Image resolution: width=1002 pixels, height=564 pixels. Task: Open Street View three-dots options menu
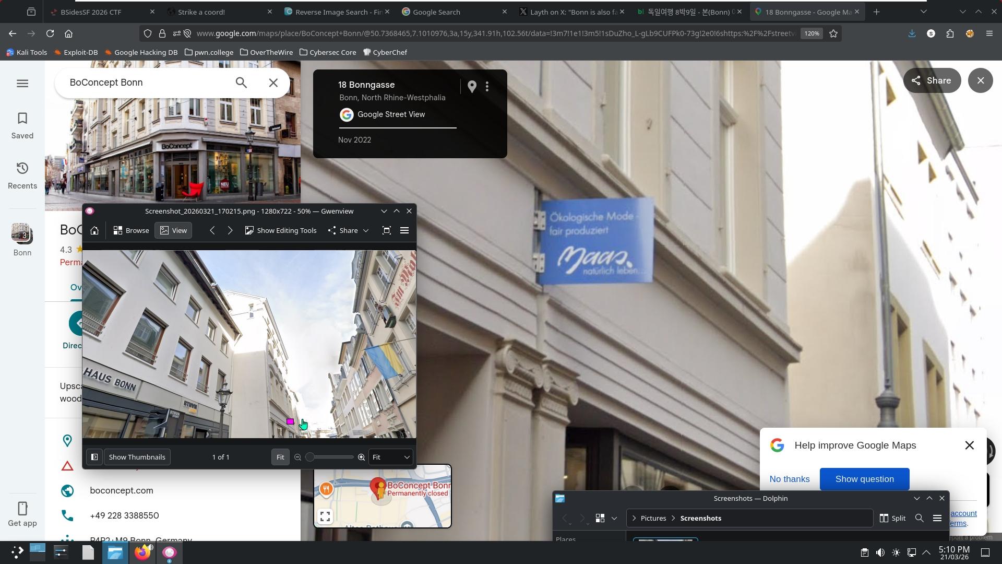click(487, 87)
